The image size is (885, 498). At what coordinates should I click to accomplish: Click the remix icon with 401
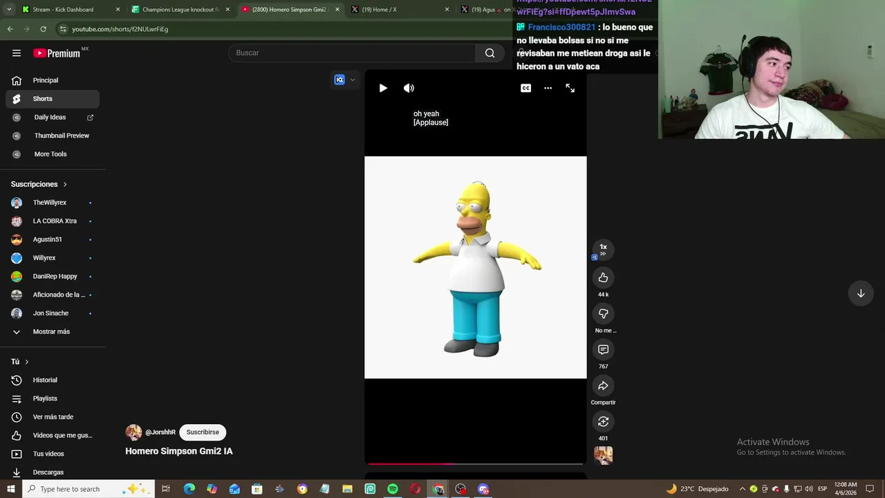point(603,421)
